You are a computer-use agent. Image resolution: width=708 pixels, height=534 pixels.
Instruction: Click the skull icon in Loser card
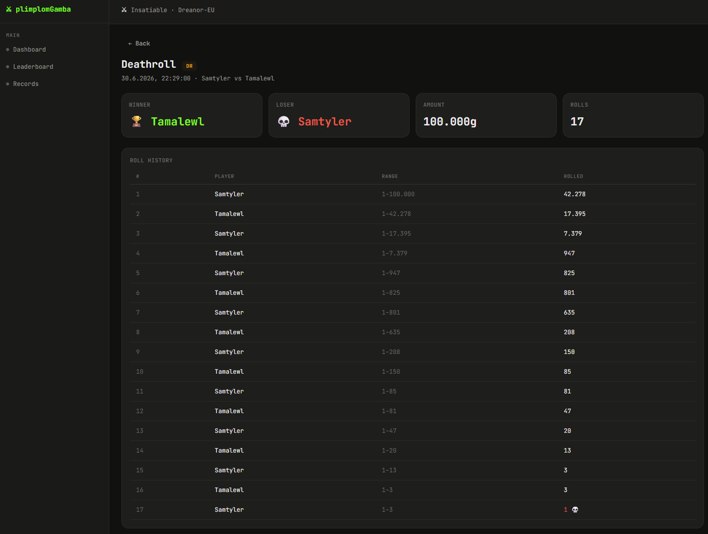click(284, 121)
